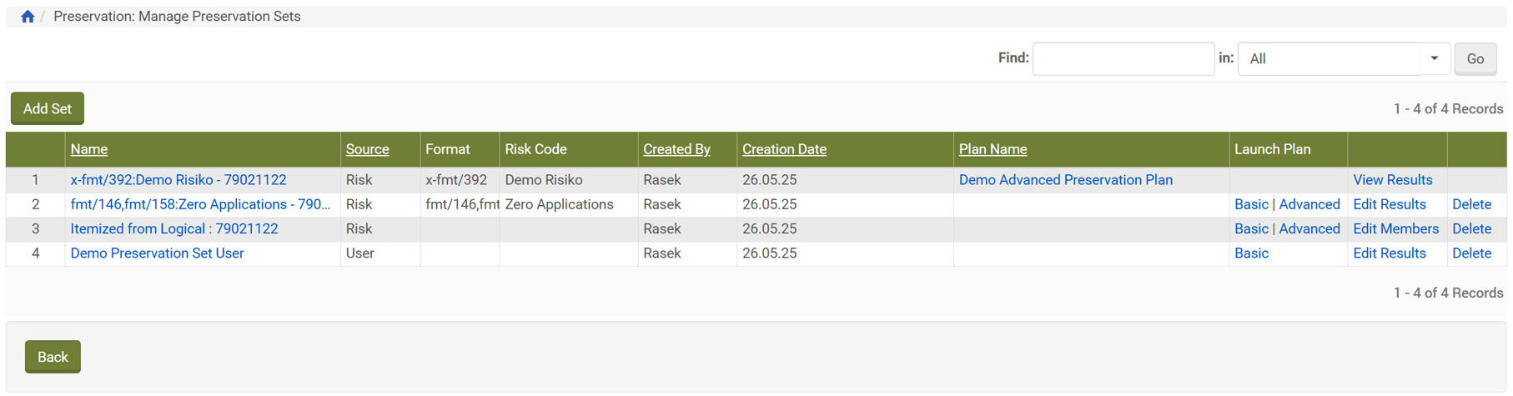Open the x-fmt/392:Demo Risiko set
Viewport: 1513px width, 396px height.
(x=178, y=180)
